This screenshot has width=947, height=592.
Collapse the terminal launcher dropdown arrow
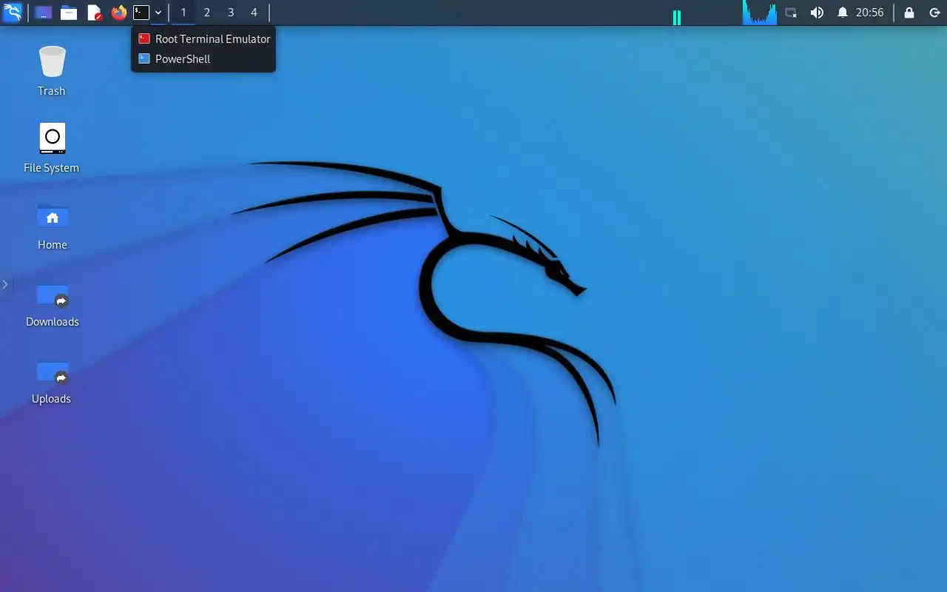(158, 13)
